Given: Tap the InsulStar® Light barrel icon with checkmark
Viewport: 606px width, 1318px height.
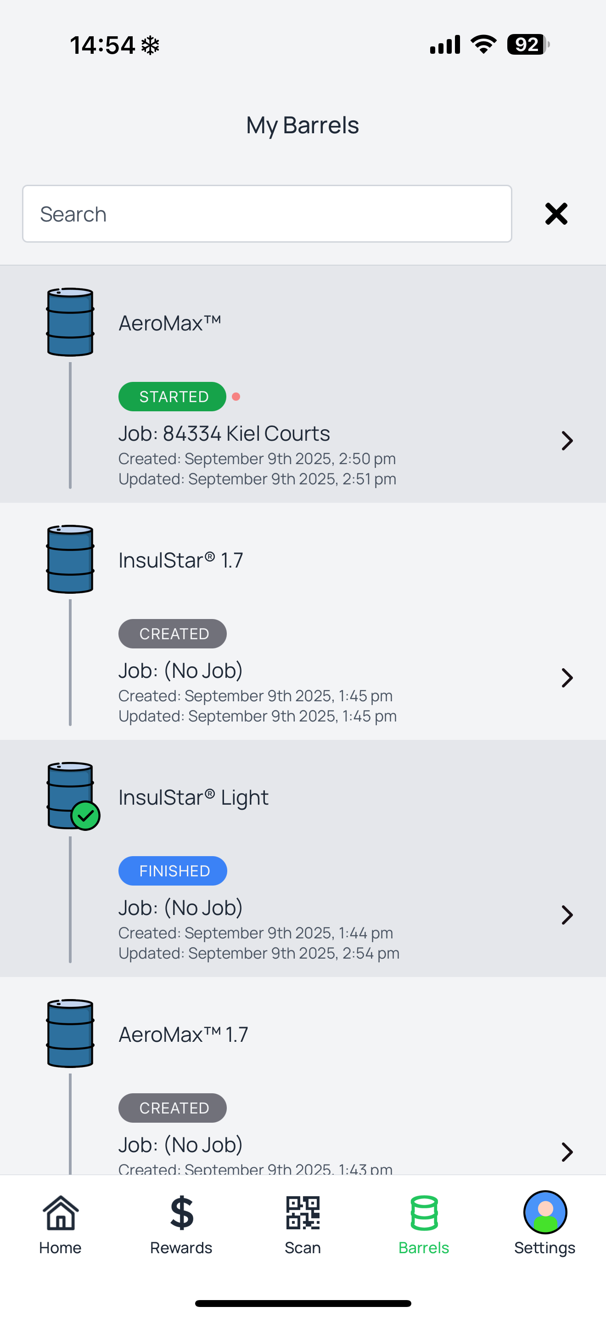Looking at the screenshot, I should pyautogui.click(x=73, y=796).
